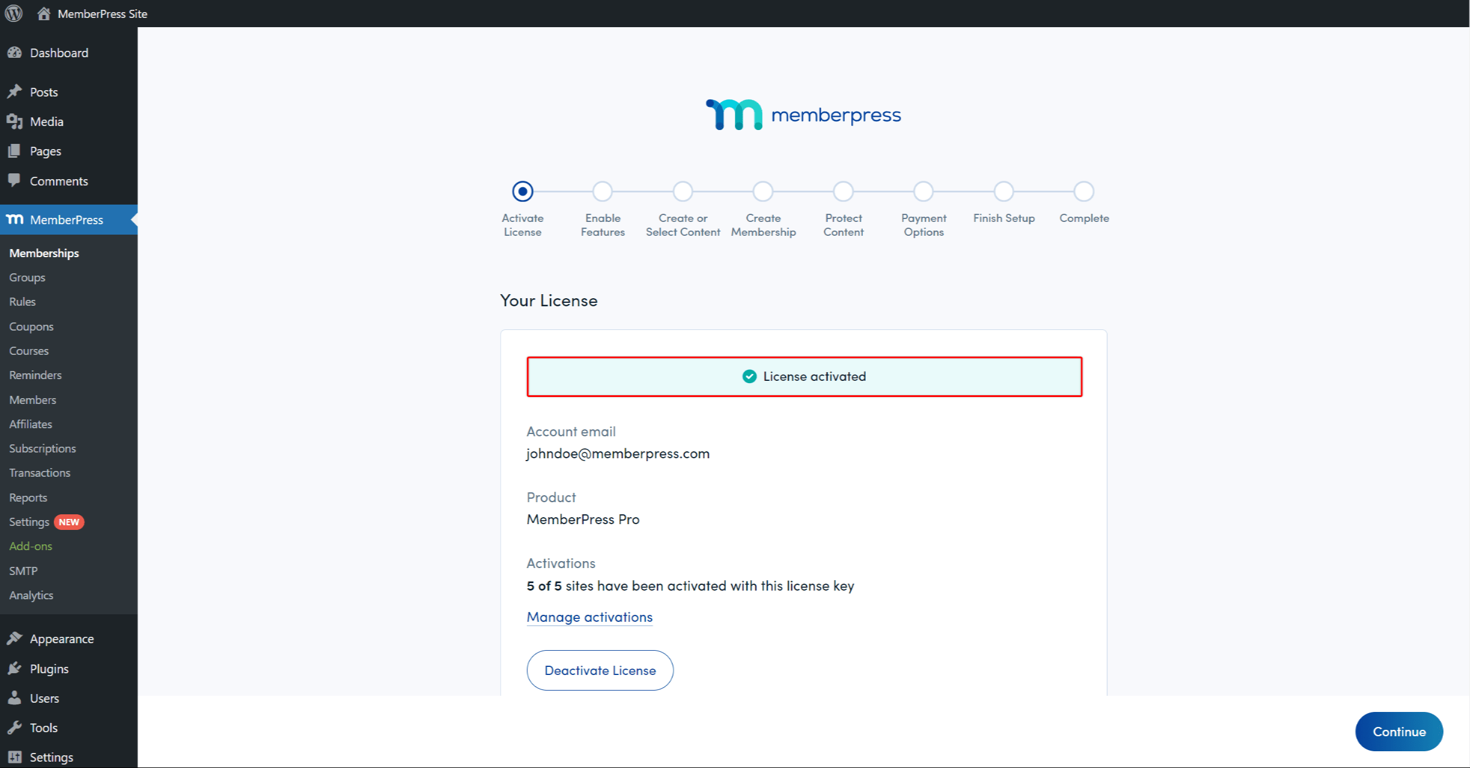
Task: Click the Manage activations link
Action: coord(589,617)
